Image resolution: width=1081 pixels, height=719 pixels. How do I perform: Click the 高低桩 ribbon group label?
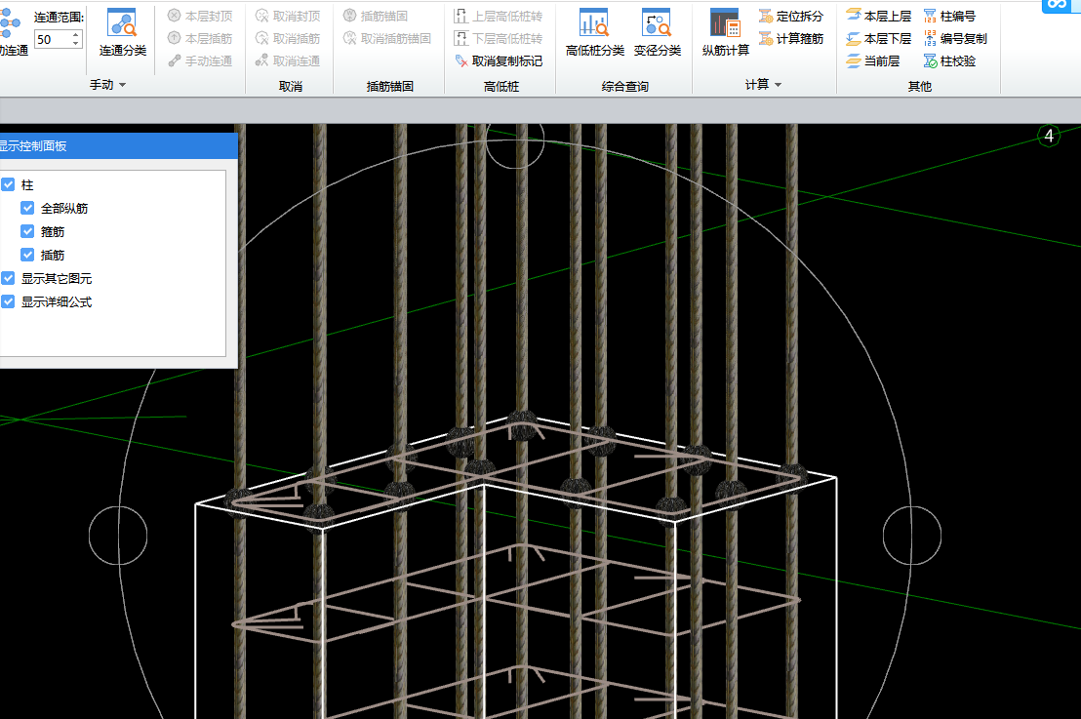[501, 86]
